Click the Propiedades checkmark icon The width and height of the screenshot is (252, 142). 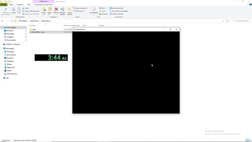[94, 9]
